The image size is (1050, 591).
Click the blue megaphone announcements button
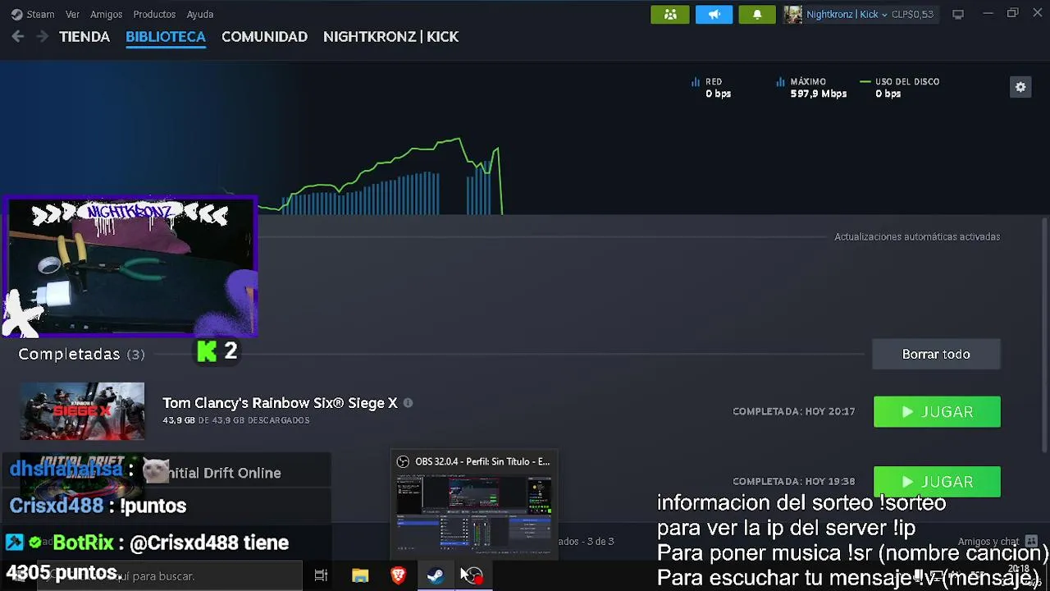tap(714, 14)
